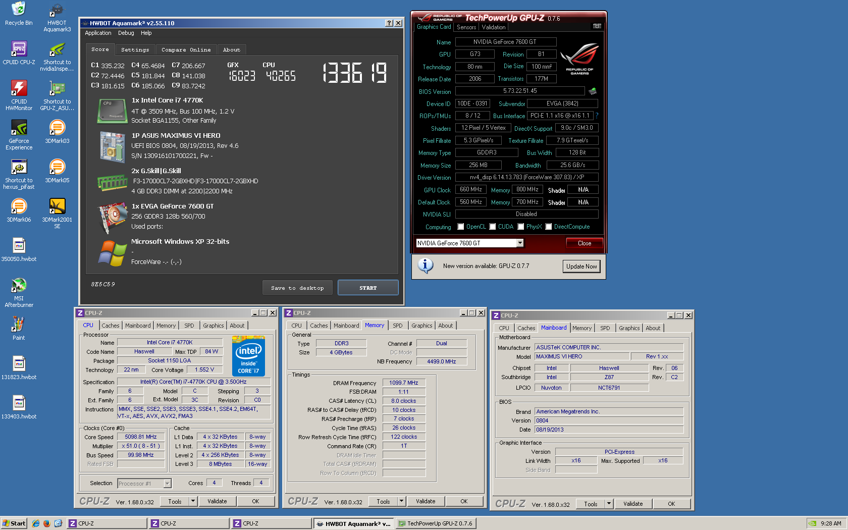
Task: Open Caches tab in first CPU-Z window
Action: [x=111, y=326]
